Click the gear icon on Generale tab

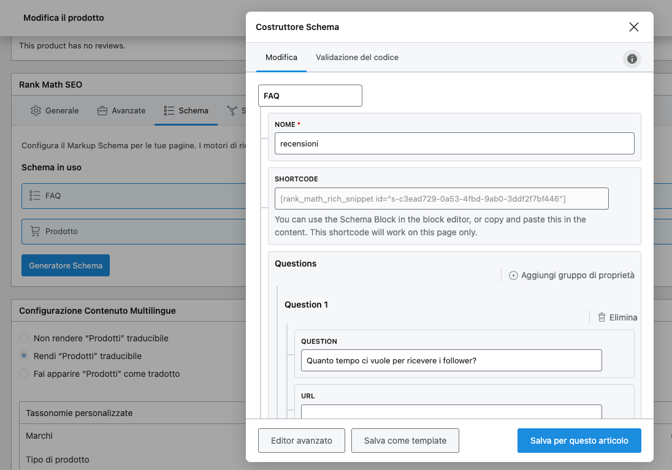[36, 111]
